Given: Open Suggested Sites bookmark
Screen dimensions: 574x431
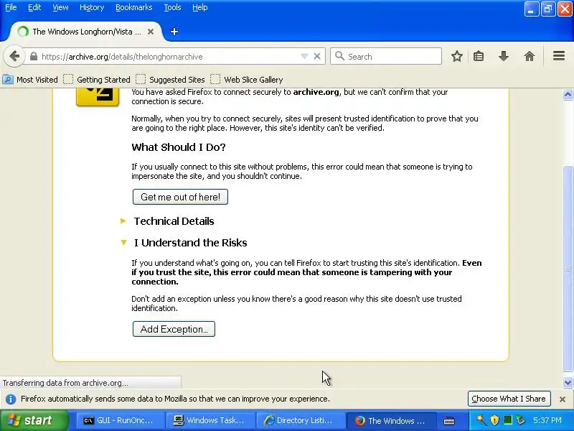Looking at the screenshot, I should click(171, 80).
